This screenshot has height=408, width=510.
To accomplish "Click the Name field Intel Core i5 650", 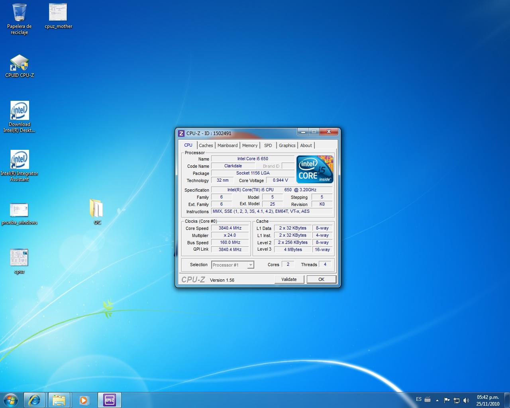I will [x=253, y=159].
